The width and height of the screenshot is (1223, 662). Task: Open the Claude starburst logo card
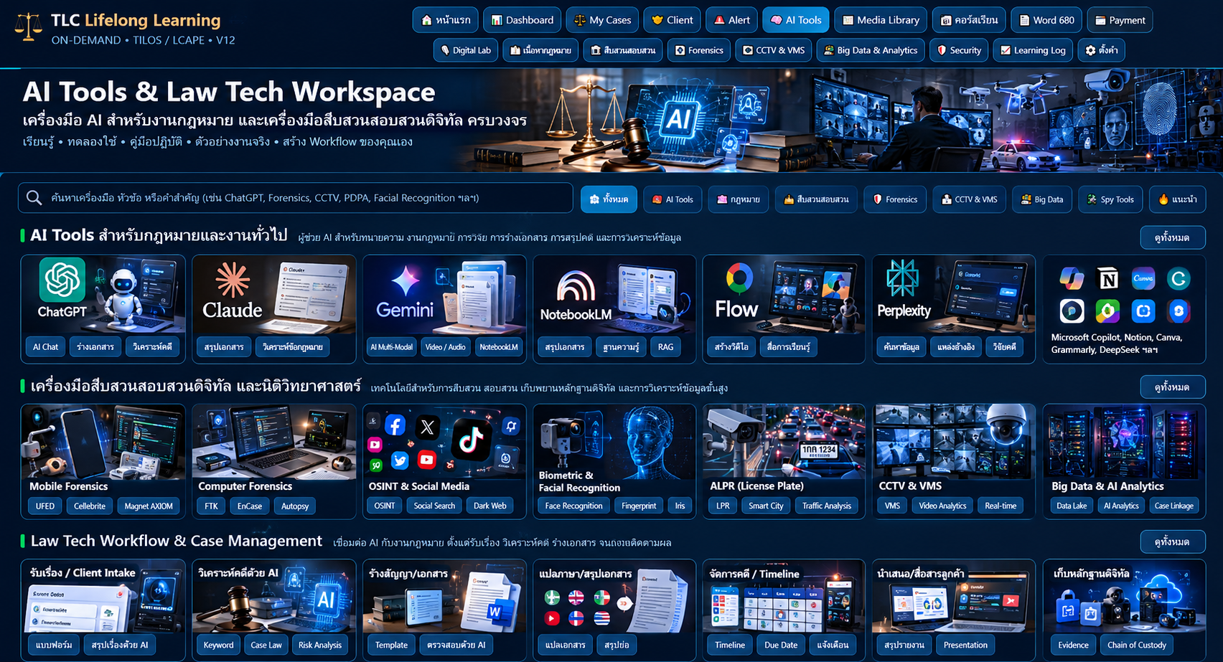[x=233, y=280]
